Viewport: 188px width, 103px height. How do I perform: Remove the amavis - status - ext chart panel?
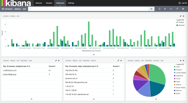click(183, 16)
